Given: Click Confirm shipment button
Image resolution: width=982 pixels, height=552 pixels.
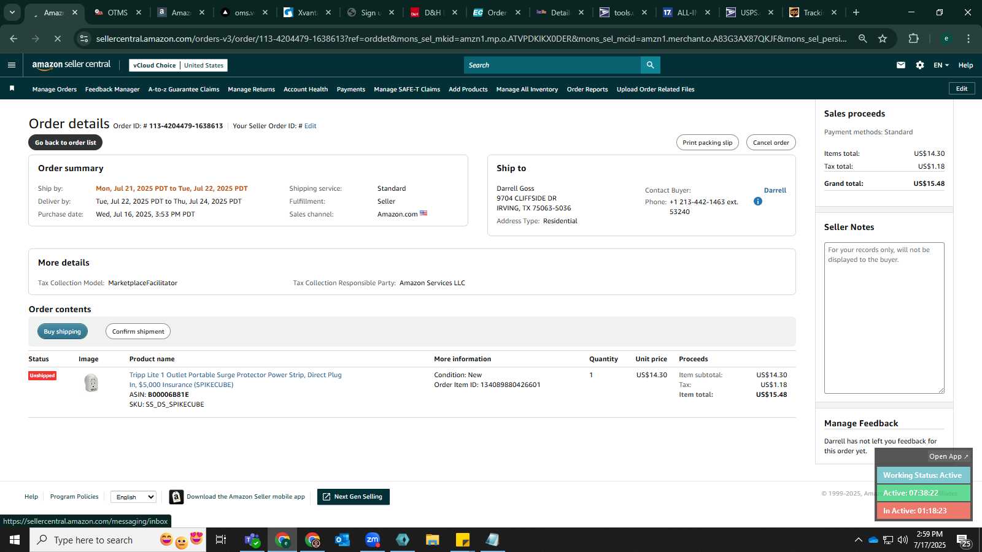Looking at the screenshot, I should [x=138, y=331].
